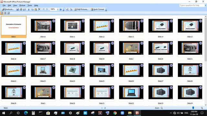207x116 pixels.
Task: Click the Print icon in toolbar
Action: click(x=21, y=9)
